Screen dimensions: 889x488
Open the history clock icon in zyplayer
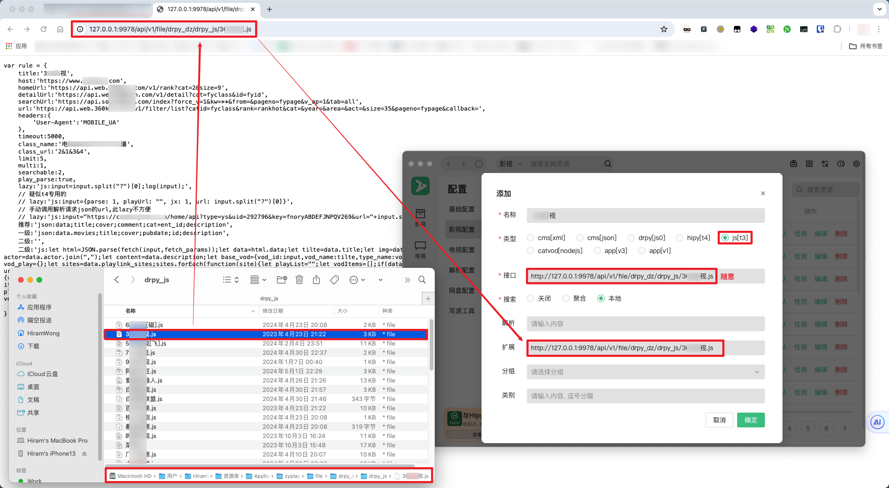point(841,164)
